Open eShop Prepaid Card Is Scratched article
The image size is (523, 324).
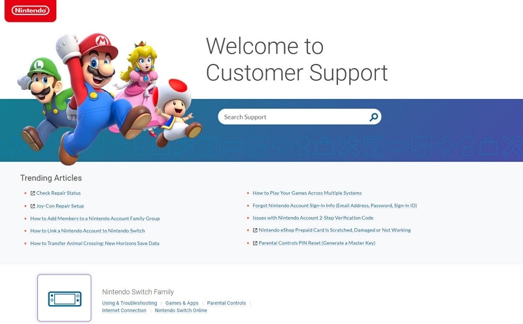(x=335, y=230)
